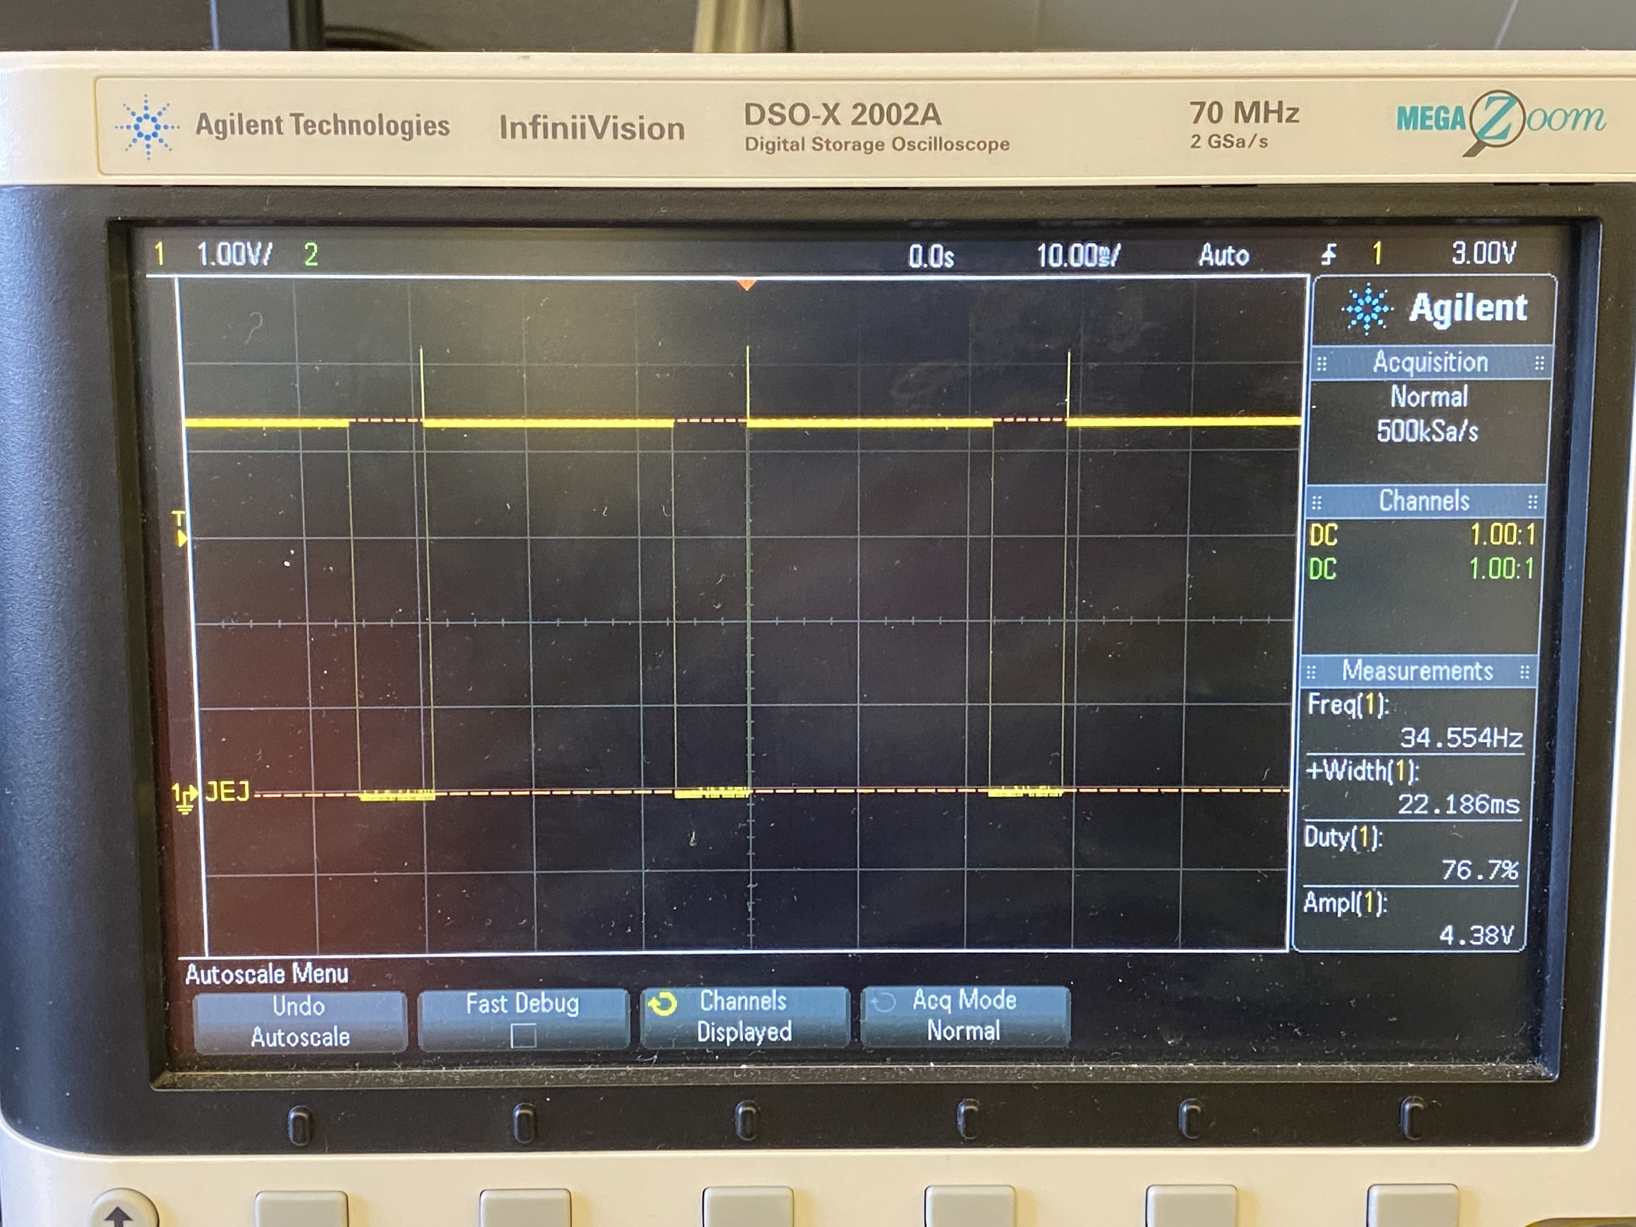Open the Channels panel header
The height and width of the screenshot is (1227, 1636).
pyautogui.click(x=1425, y=502)
